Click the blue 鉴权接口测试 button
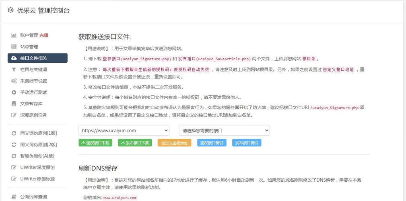The width and height of the screenshot is (406, 201). pyautogui.click(x=212, y=143)
